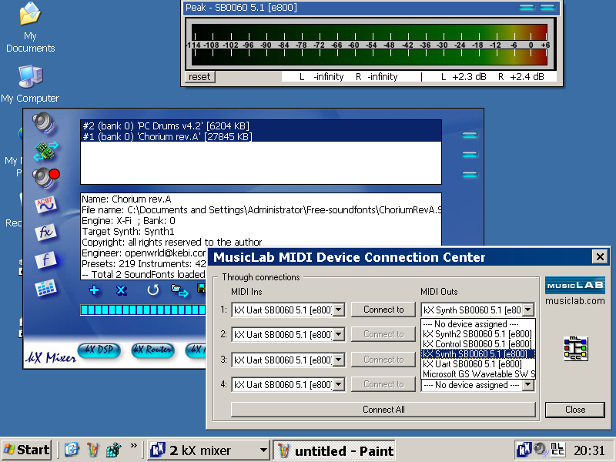Open the speaker with red dot recording icon
This screenshot has width=616, height=462.
click(x=45, y=177)
